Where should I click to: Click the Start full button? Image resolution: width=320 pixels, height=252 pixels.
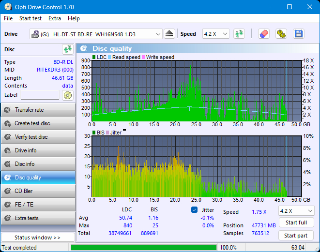click(296, 222)
